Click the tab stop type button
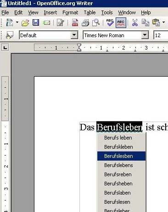The width and height of the screenshot is (168, 212). tap(5, 47)
